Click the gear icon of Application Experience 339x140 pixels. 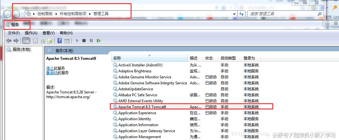tap(115, 113)
